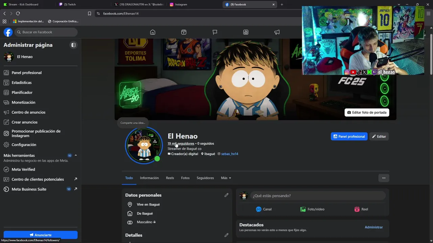
Task: Click the browser forward arrow
Action: (x=11, y=13)
